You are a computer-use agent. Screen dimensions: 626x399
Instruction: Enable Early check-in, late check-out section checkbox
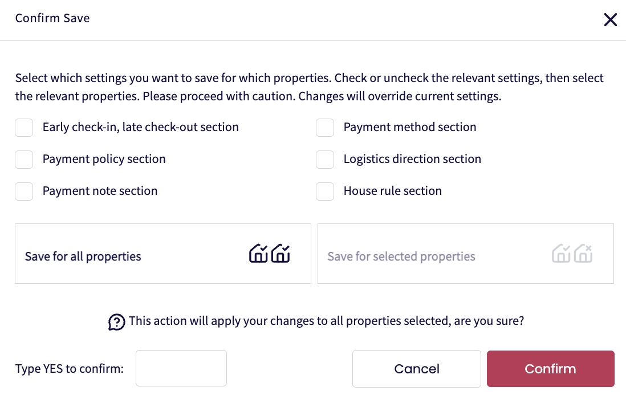[24, 128]
